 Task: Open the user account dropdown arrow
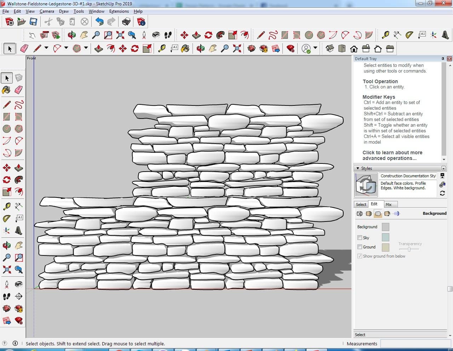(315, 48)
